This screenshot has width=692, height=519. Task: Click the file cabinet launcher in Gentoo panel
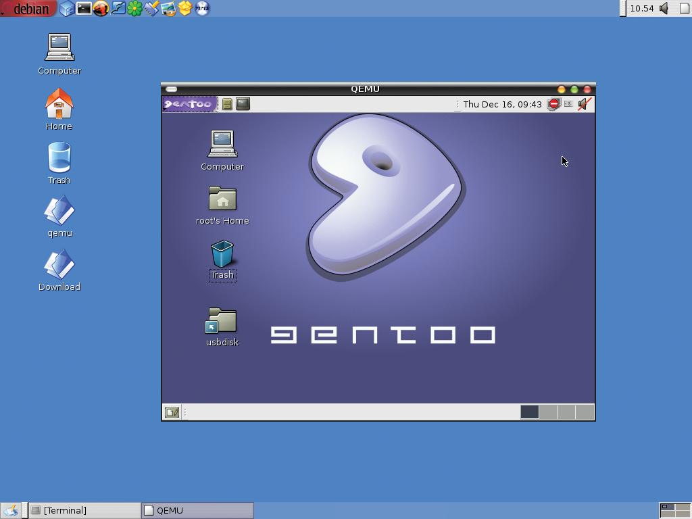click(x=227, y=104)
